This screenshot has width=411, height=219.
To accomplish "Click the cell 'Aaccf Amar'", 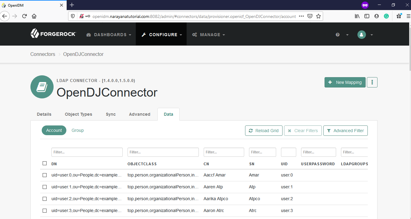I will click(215, 175).
